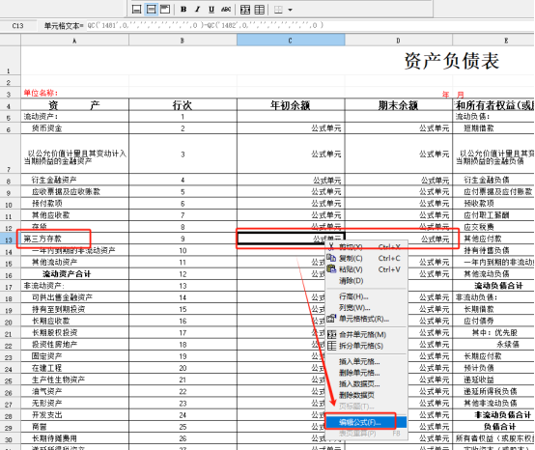Click the bottom-align cell toolbar icon
The height and width of the screenshot is (450, 535).
(136, 10)
